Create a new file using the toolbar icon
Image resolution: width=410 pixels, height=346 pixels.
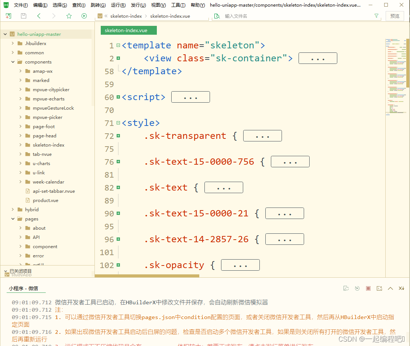point(8,16)
